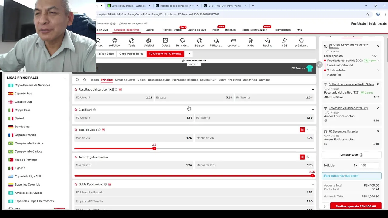
Task: Open a new browser tab
Action: [253, 5]
